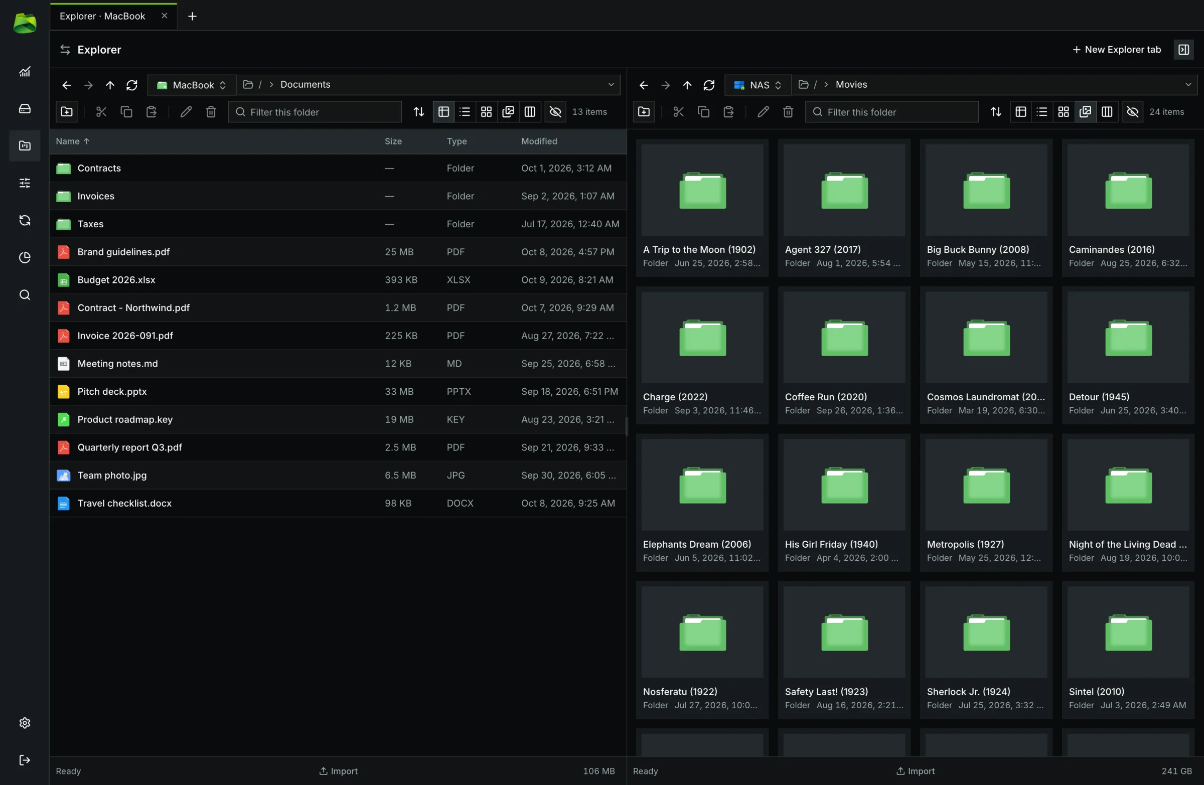This screenshot has height=785, width=1204.
Task: Sort by the Modified column header
Action: [539, 141]
